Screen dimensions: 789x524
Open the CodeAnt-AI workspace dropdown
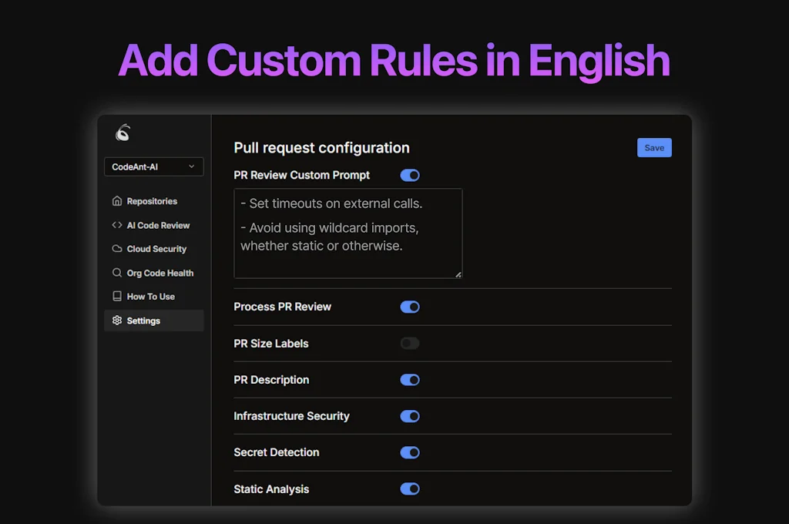click(154, 166)
